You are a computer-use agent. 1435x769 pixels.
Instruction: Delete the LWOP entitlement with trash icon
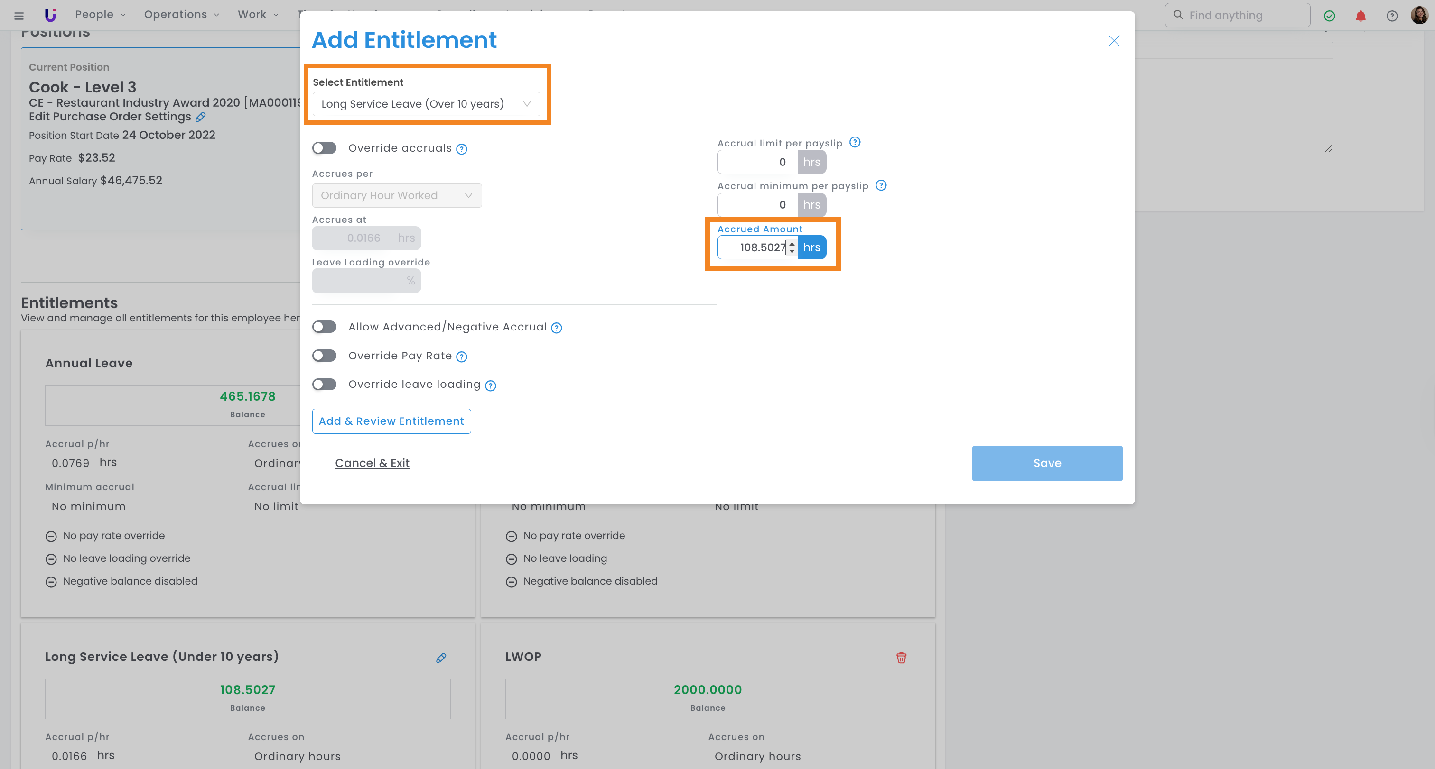pos(901,658)
